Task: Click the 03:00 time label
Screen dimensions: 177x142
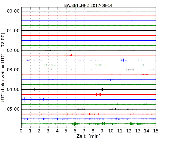Action: click(13, 70)
